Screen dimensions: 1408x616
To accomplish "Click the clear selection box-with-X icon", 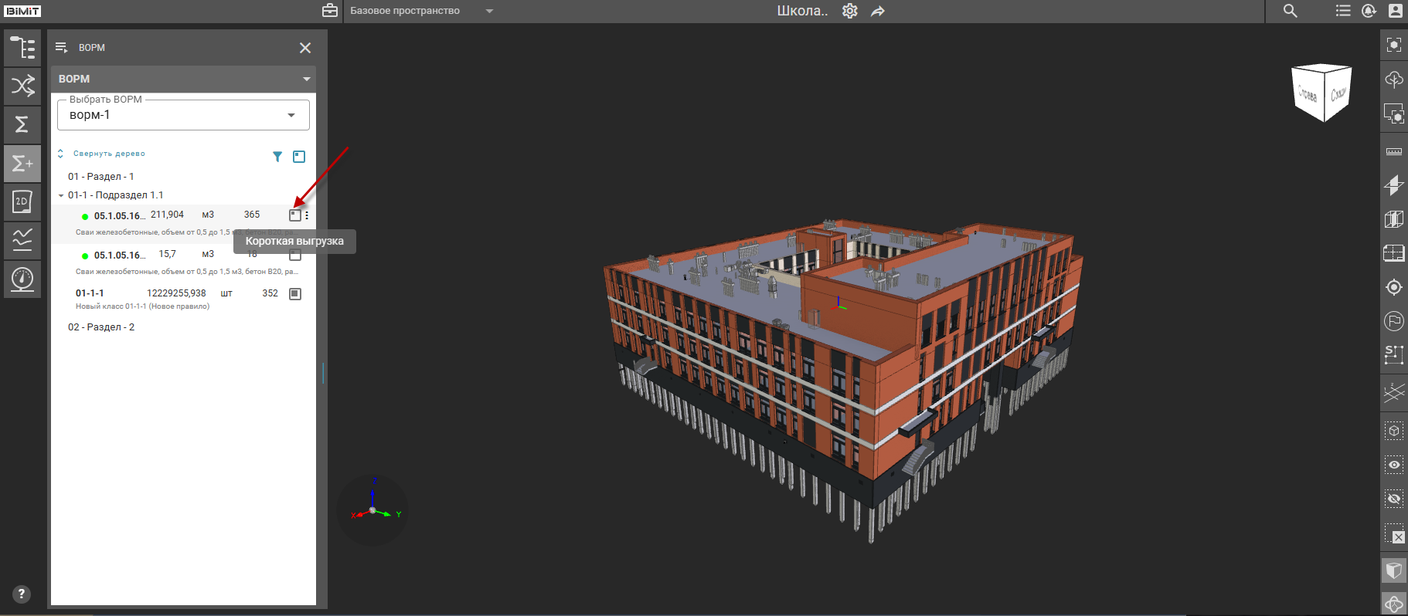I will [x=1393, y=533].
